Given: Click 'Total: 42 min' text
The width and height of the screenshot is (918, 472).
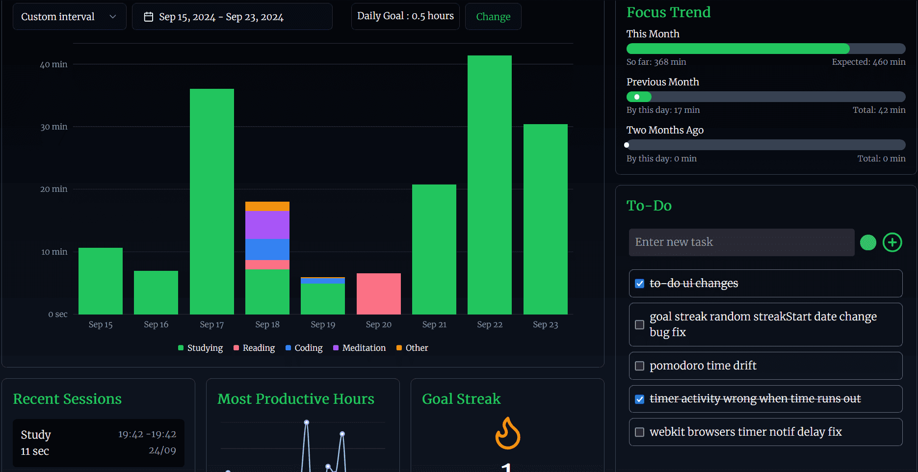Looking at the screenshot, I should (x=879, y=110).
